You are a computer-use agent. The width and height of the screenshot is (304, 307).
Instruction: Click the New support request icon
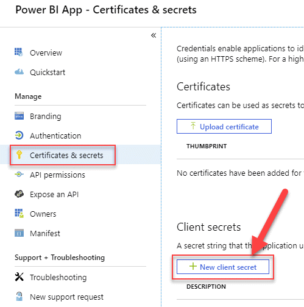[19, 297]
